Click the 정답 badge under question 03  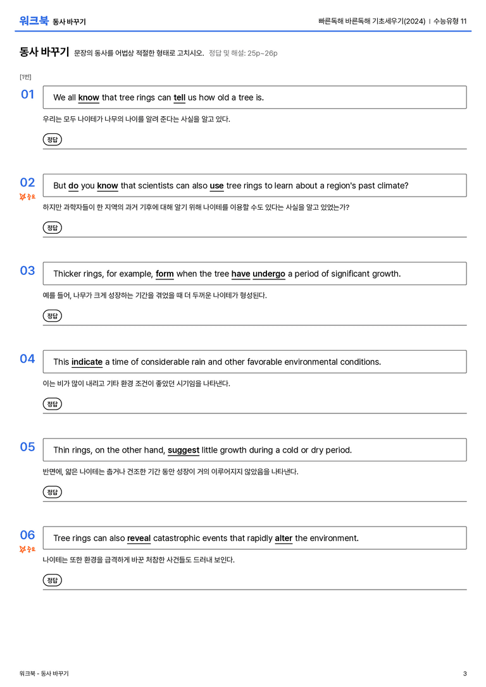tap(52, 316)
